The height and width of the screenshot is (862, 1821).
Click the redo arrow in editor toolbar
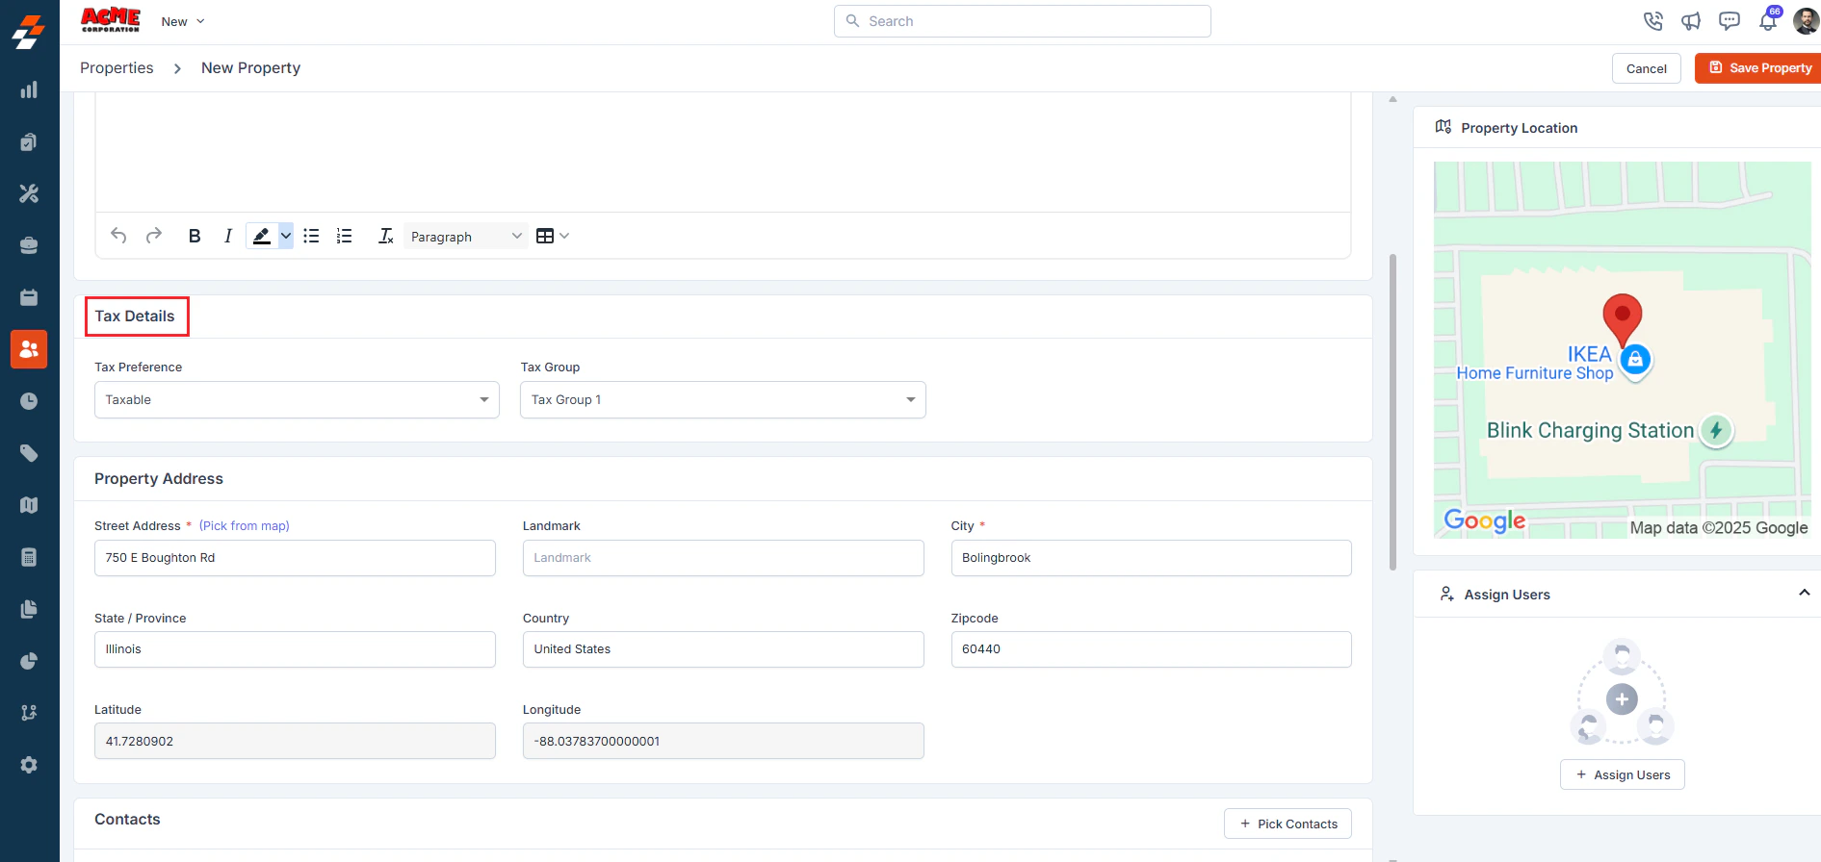pos(154,236)
